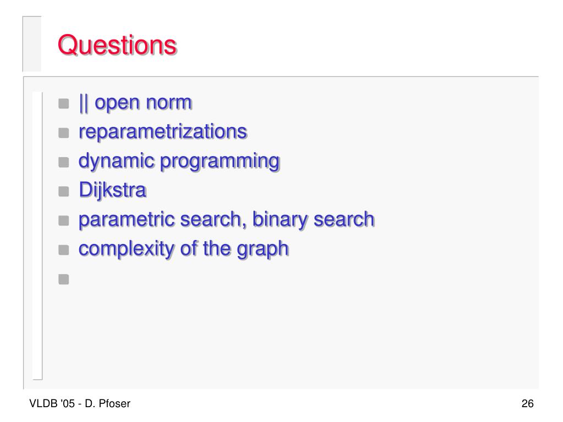Click the bullet square beside 'open norm'
Viewport: 563px width, 422px height.
point(64,104)
